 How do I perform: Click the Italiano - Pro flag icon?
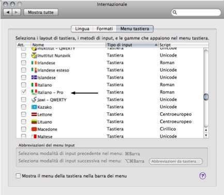click(34, 92)
